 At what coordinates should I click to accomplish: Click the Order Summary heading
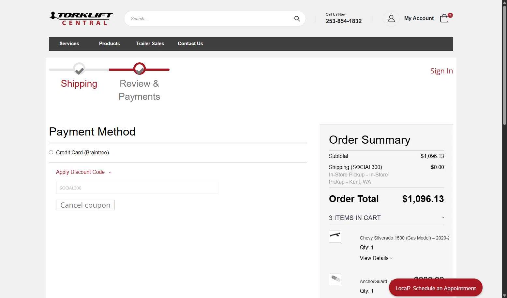pos(370,140)
